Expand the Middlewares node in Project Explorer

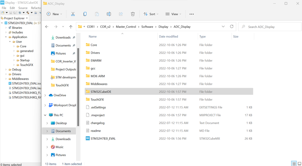click(6, 79)
